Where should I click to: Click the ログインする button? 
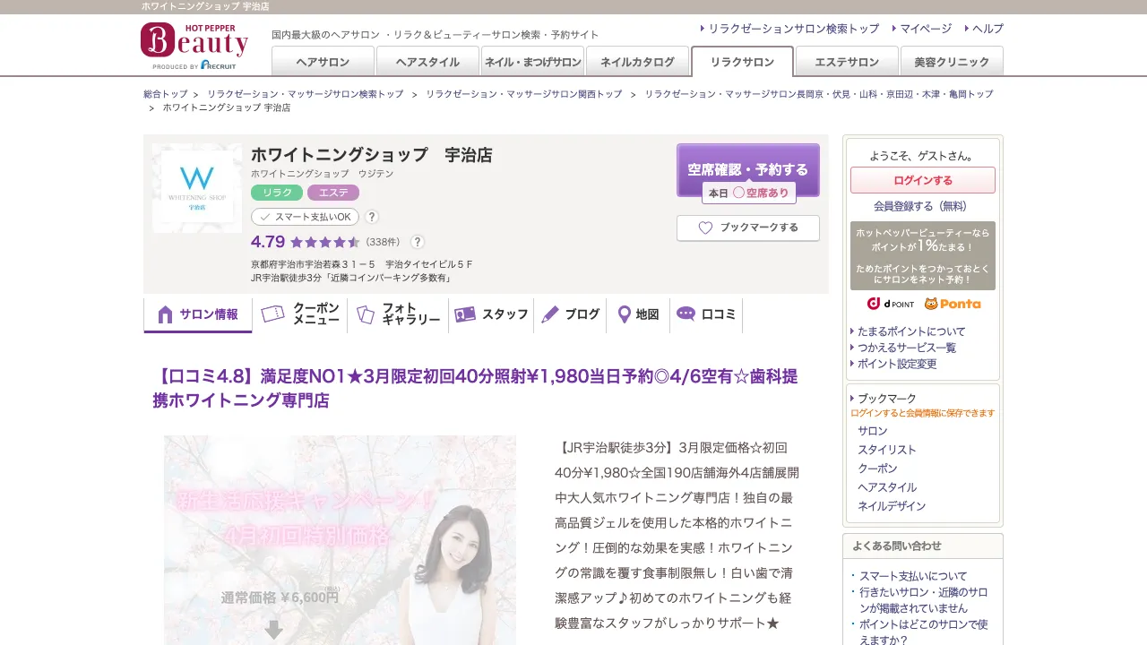923,180
